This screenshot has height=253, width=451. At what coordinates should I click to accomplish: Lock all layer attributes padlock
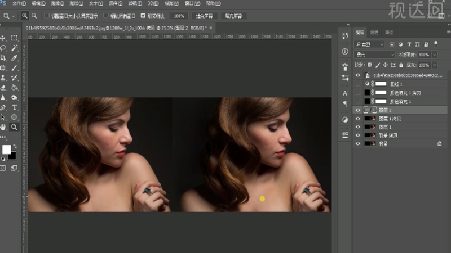pyautogui.click(x=401, y=65)
